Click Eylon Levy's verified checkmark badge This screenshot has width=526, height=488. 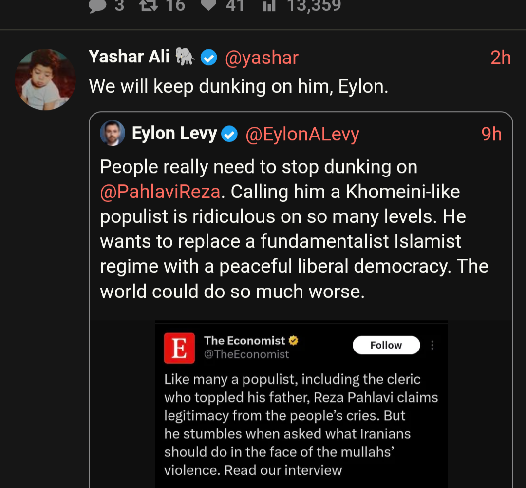229,134
